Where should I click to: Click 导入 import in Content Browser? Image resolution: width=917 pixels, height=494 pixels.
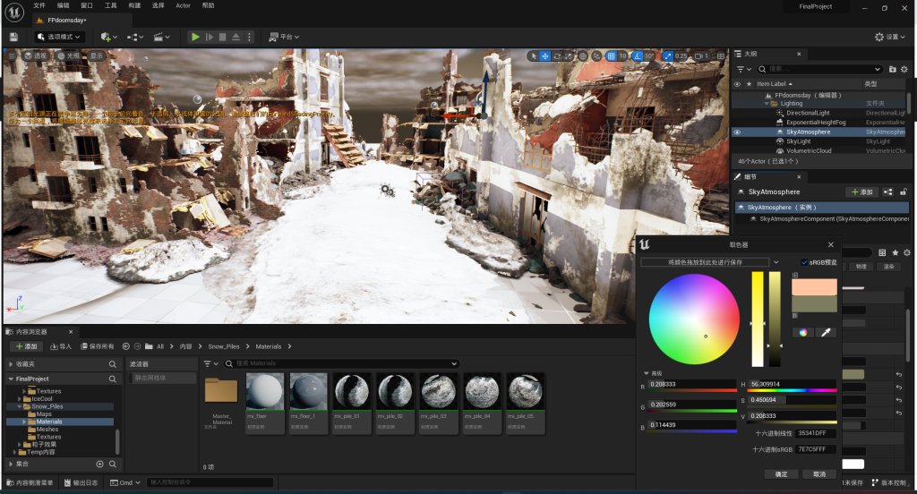[61, 346]
